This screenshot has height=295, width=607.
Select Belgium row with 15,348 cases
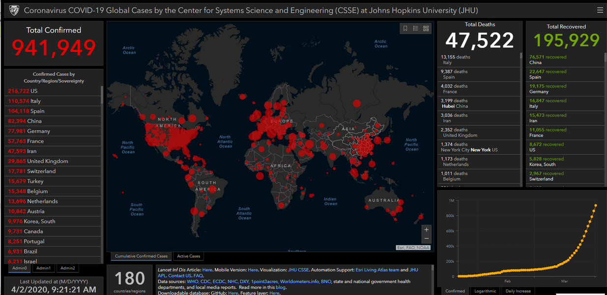coord(52,191)
